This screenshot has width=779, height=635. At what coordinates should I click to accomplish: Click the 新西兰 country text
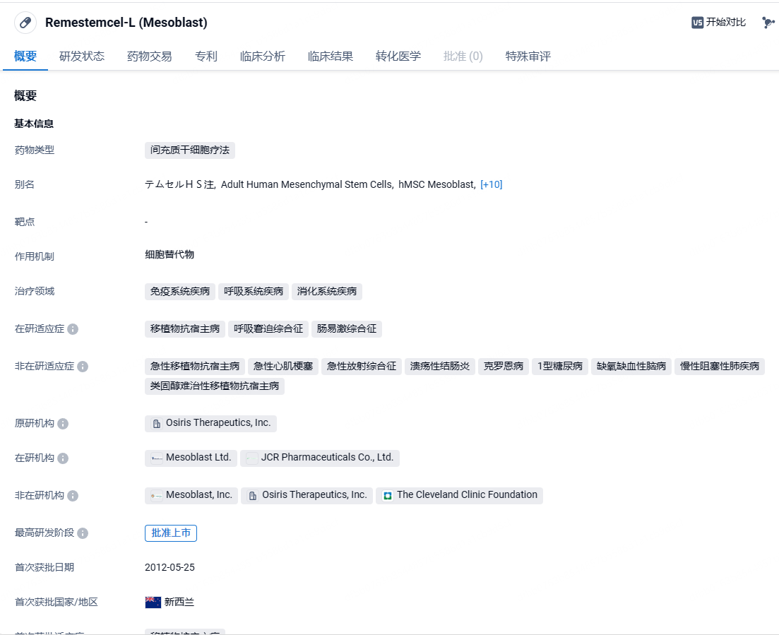179,603
